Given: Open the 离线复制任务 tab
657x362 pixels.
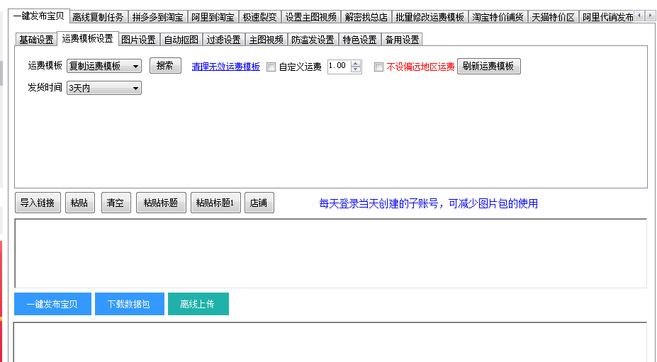Looking at the screenshot, I should pos(99,17).
